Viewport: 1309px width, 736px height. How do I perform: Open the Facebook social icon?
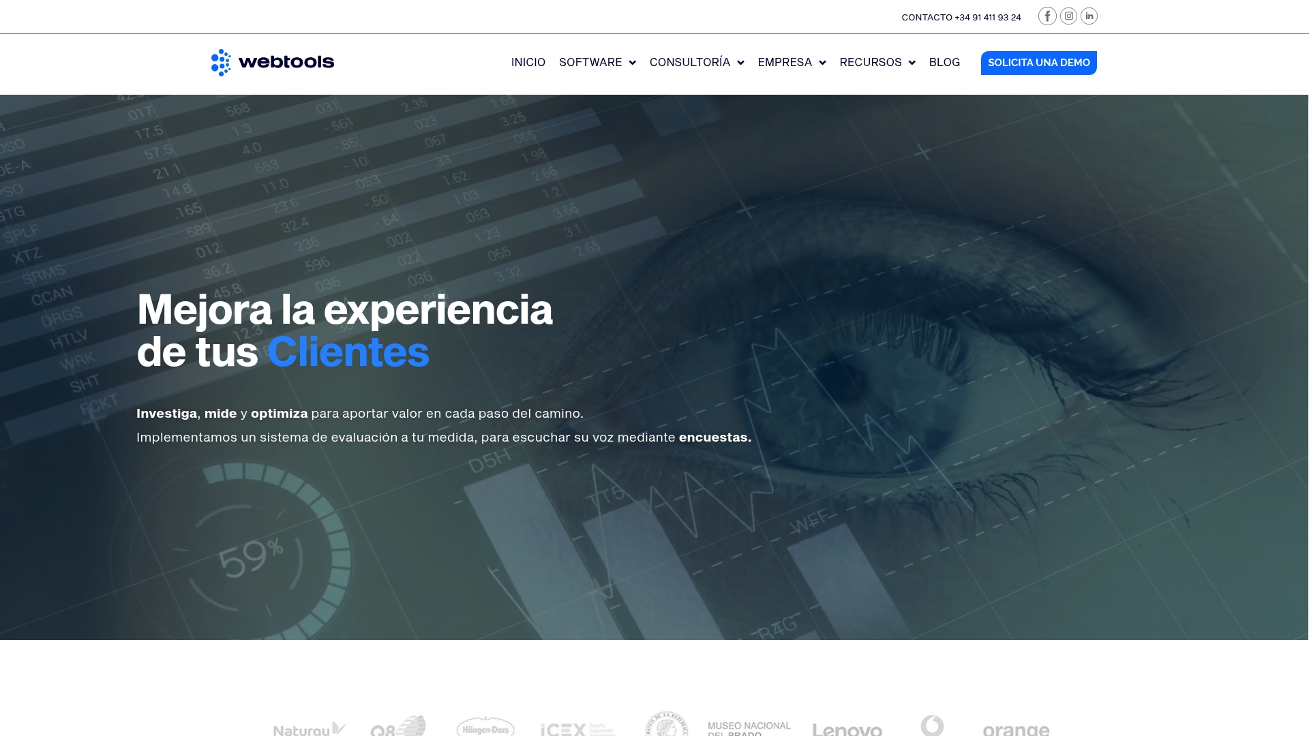coord(1047,16)
